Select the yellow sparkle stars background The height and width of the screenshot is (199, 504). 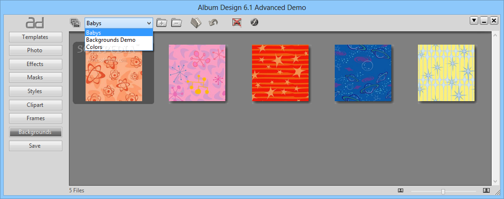(446, 73)
